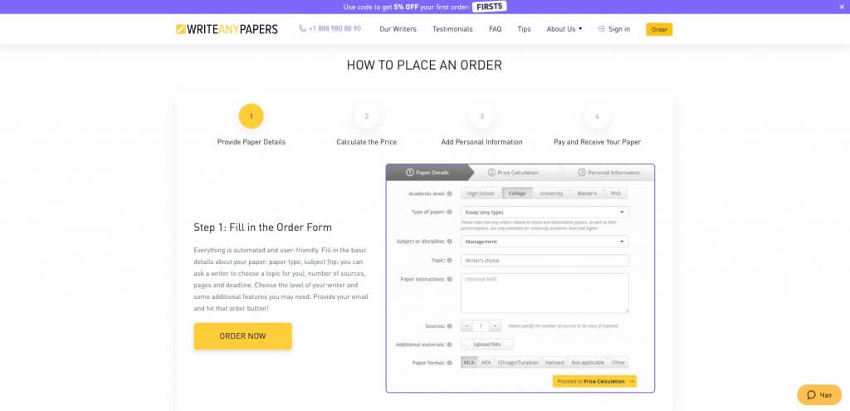
Task: Click the phone icon beside the number
Action: [x=302, y=29]
